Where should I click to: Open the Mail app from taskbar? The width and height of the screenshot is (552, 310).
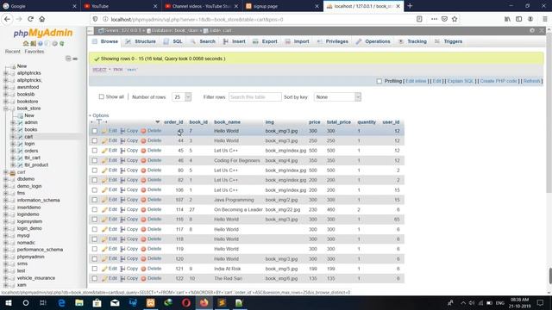point(115,302)
